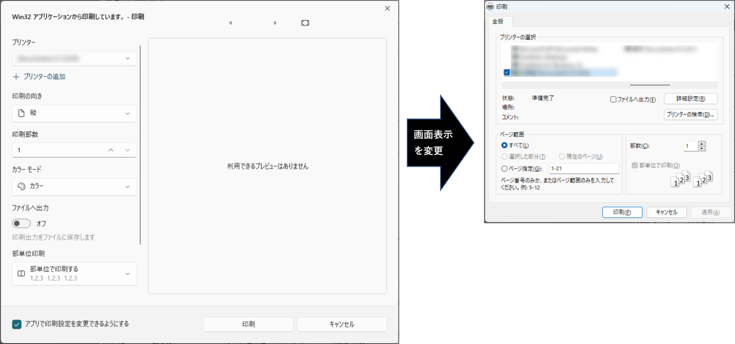Expand the カラー モード dropdown

pyautogui.click(x=74, y=187)
